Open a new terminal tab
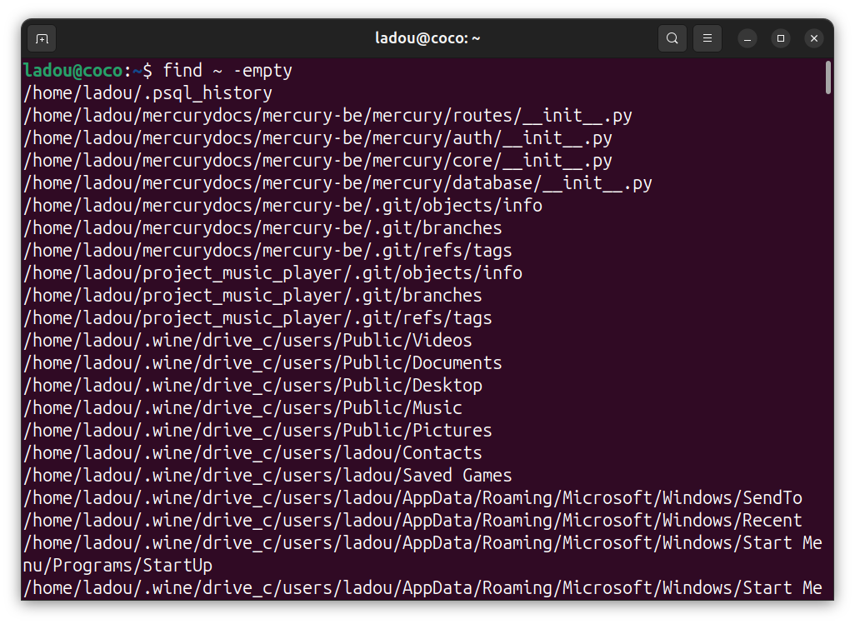855x624 pixels. [42, 38]
